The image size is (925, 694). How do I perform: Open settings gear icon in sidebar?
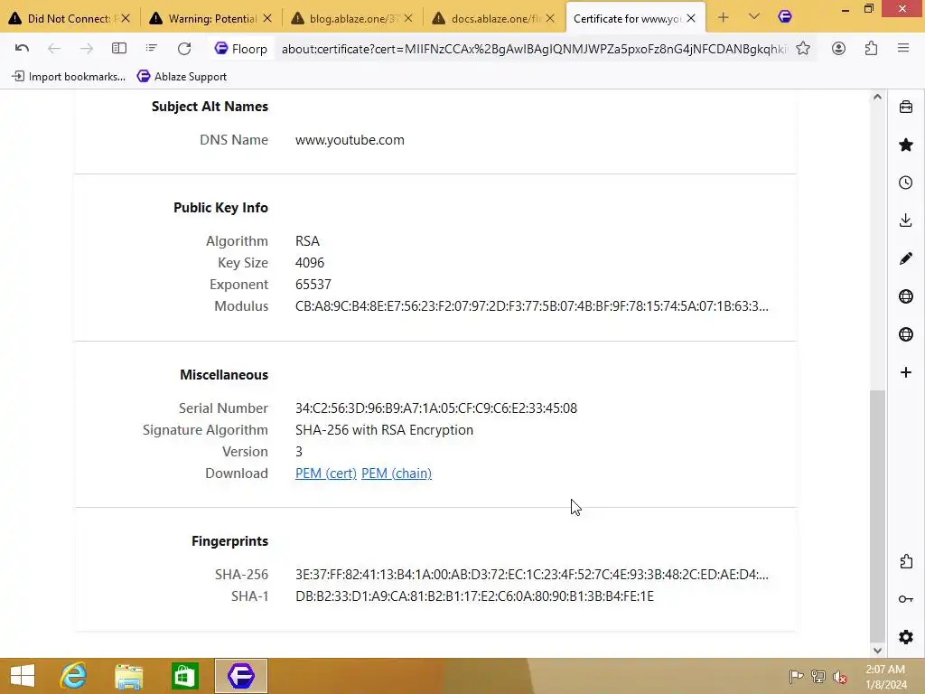tap(906, 637)
